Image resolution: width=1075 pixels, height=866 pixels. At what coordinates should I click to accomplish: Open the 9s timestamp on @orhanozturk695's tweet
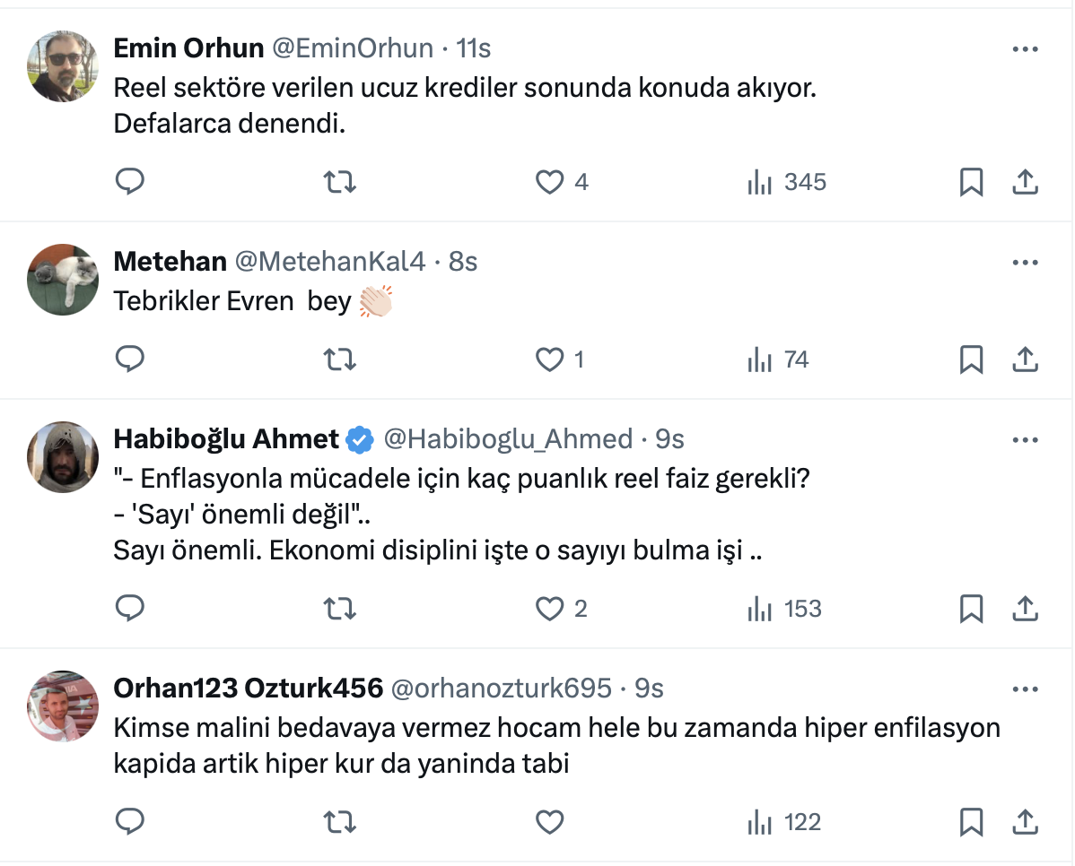click(x=649, y=688)
